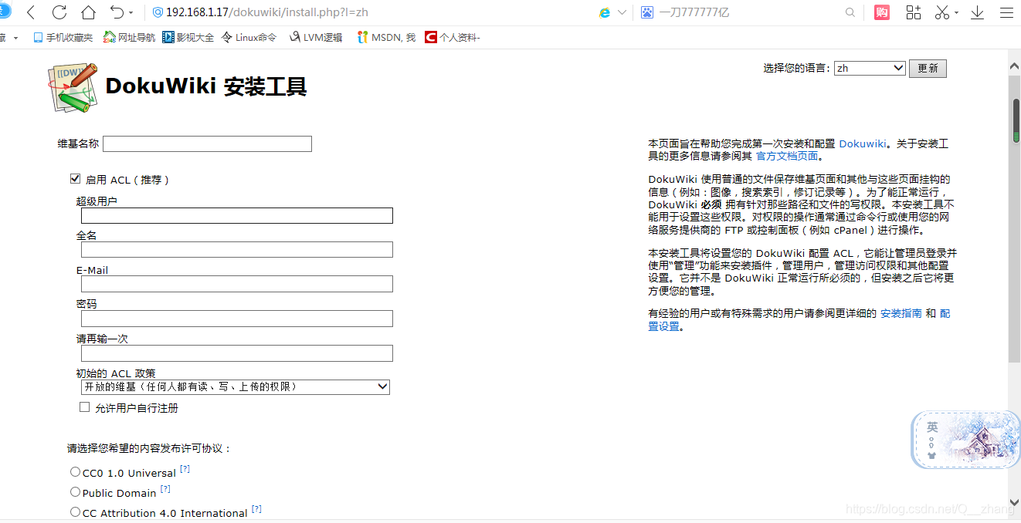Open the 网址导航 bookmark
The height and width of the screenshot is (523, 1021).
point(130,37)
